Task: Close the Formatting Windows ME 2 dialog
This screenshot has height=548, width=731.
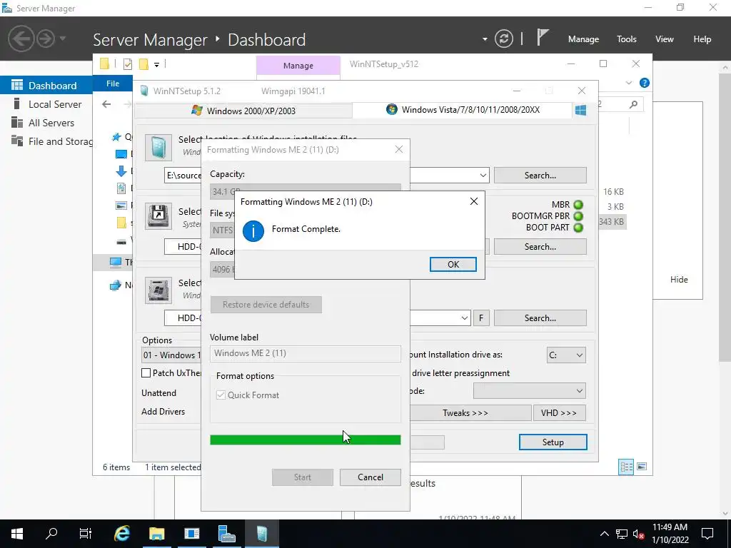Action: [398, 149]
